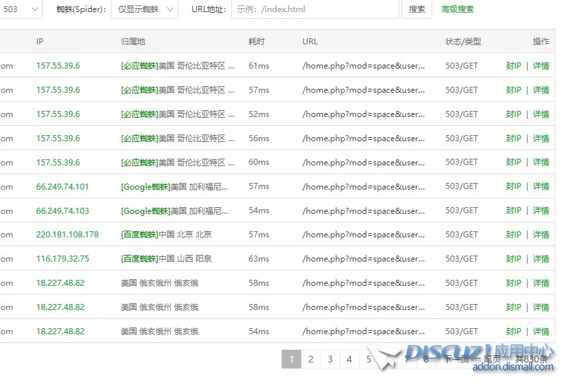
Task: Click 503/GET in the 116.179.32.75 row
Action: (x=462, y=259)
